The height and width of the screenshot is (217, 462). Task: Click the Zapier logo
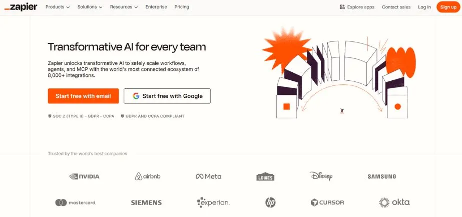(21, 7)
